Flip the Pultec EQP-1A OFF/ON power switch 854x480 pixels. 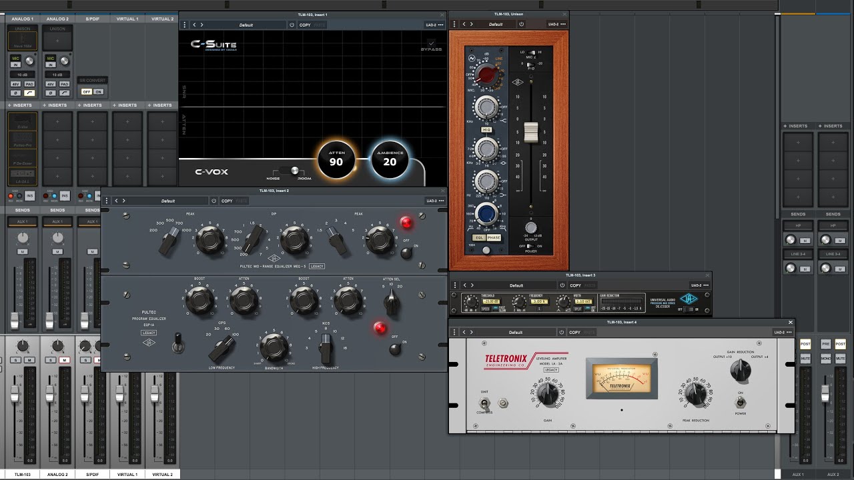pos(395,349)
